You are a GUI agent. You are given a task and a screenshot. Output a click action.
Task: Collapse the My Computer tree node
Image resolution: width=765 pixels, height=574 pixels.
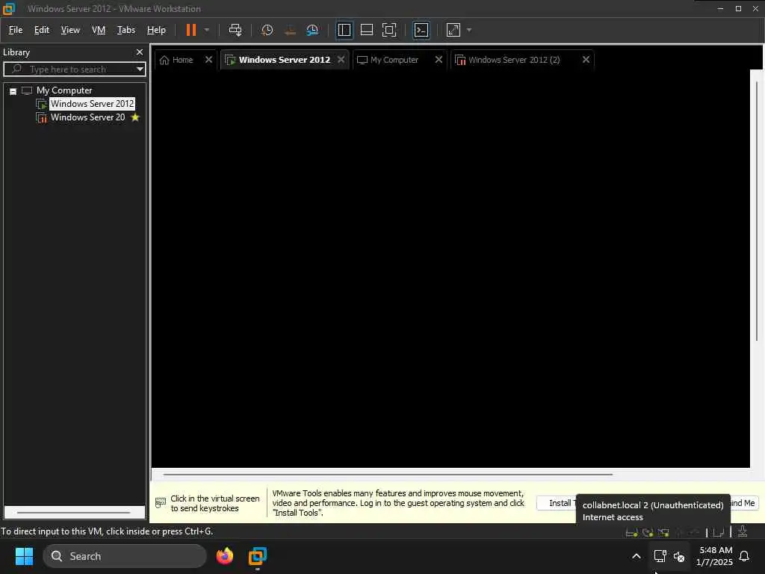[13, 90]
